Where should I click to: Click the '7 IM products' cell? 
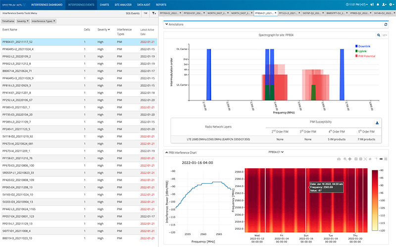366,139
